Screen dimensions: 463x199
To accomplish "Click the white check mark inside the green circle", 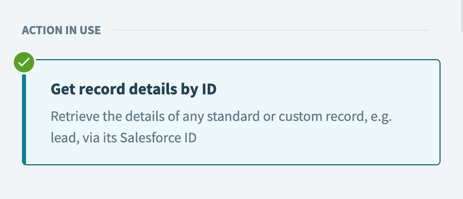I will (x=24, y=62).
